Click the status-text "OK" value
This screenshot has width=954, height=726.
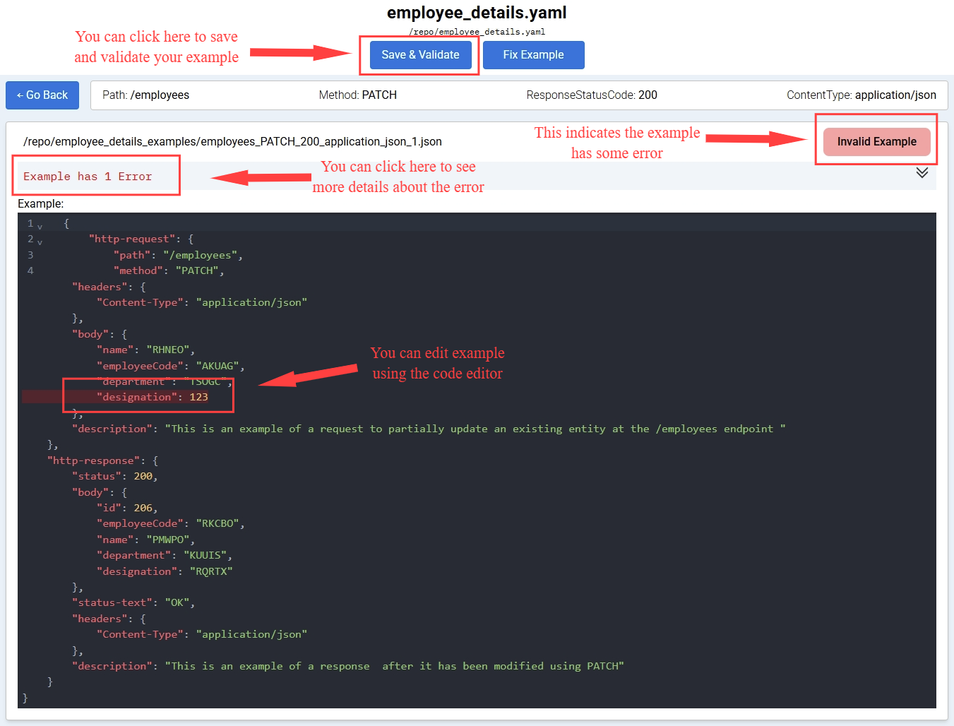pyautogui.click(x=177, y=603)
